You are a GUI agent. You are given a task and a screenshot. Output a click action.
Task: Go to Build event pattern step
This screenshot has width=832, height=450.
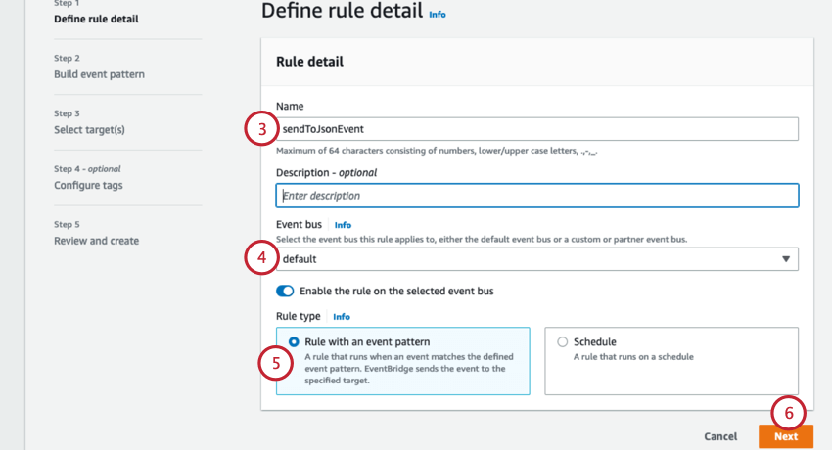(99, 74)
